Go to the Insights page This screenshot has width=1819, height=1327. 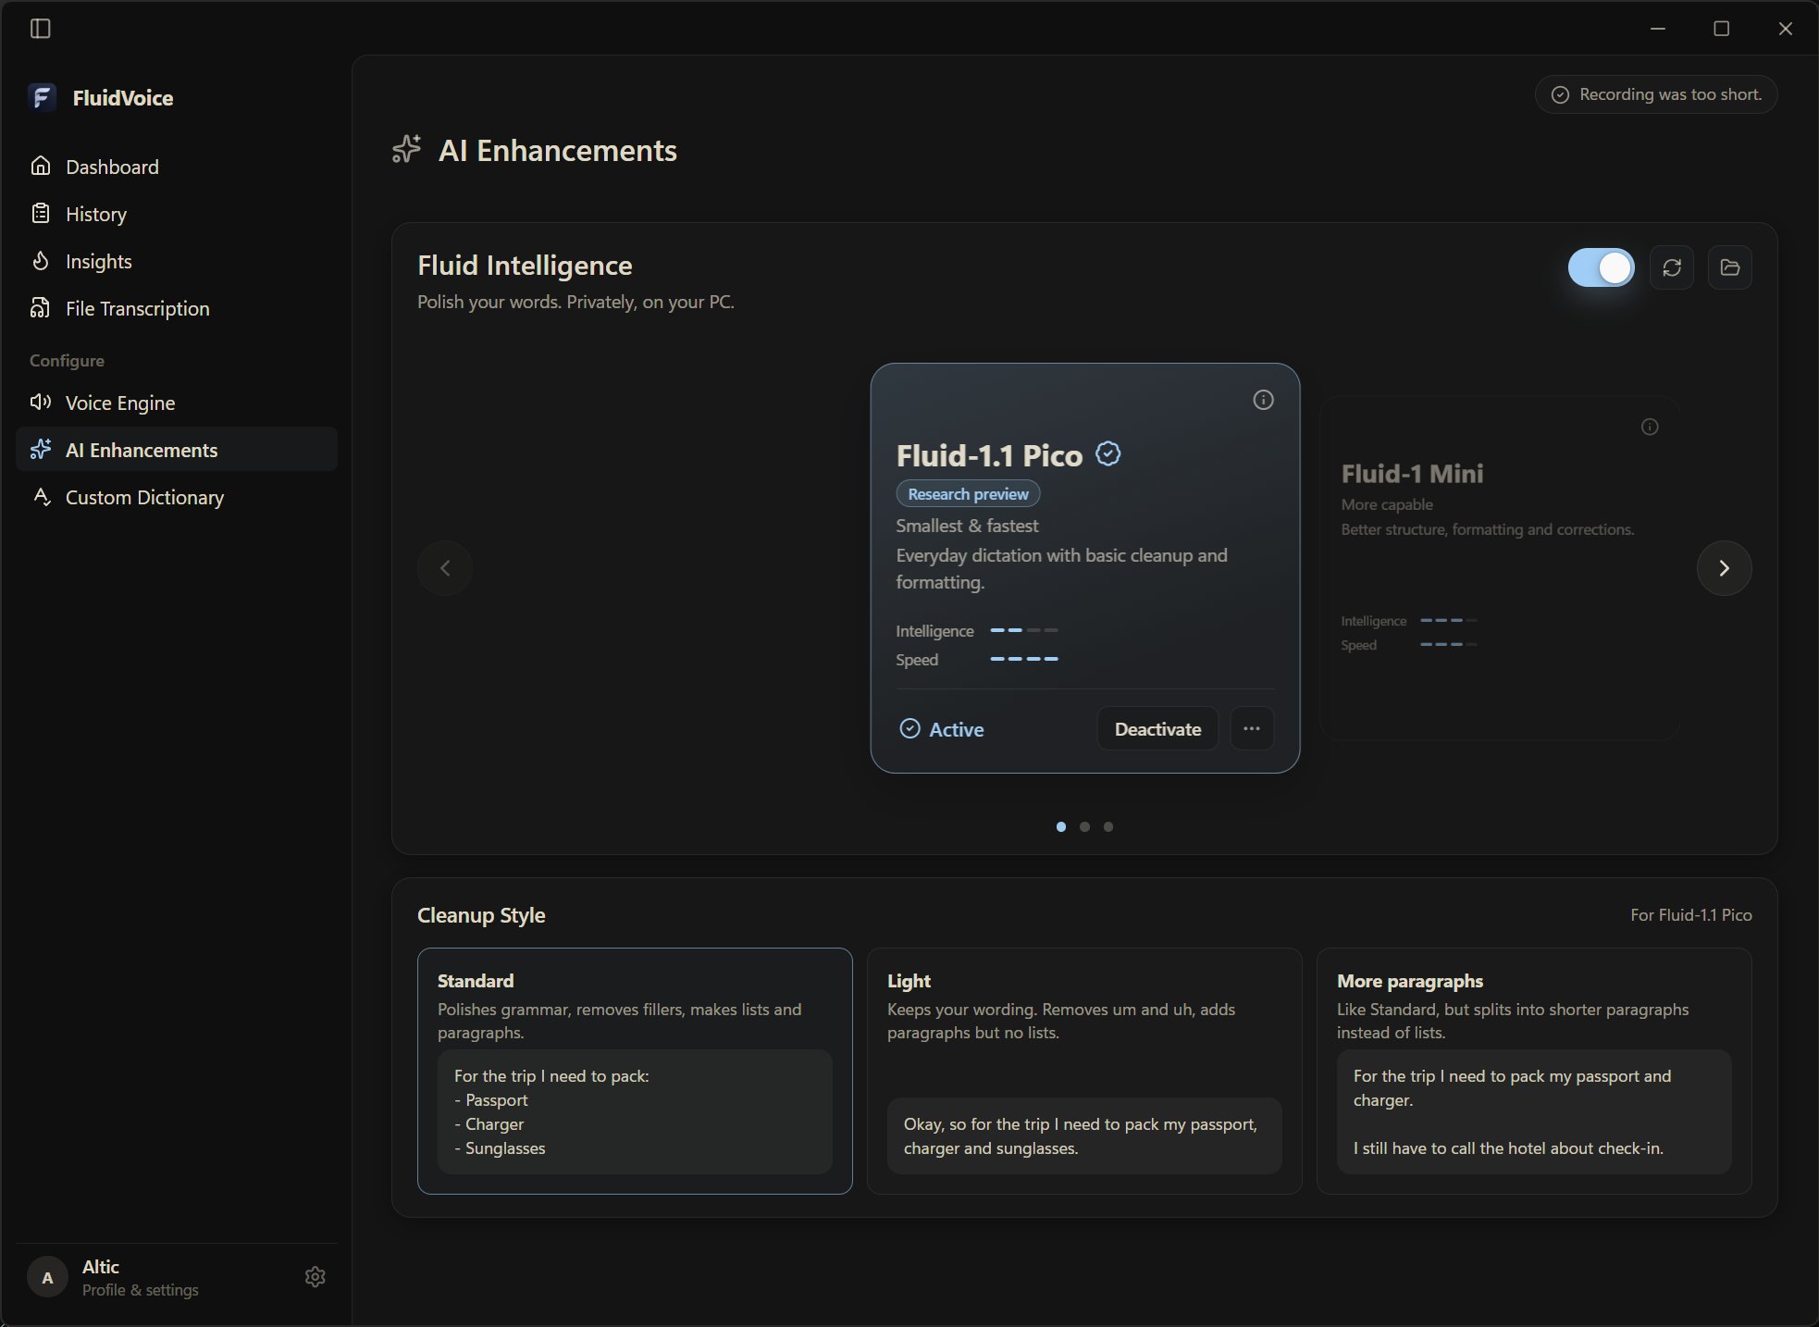tap(177, 261)
